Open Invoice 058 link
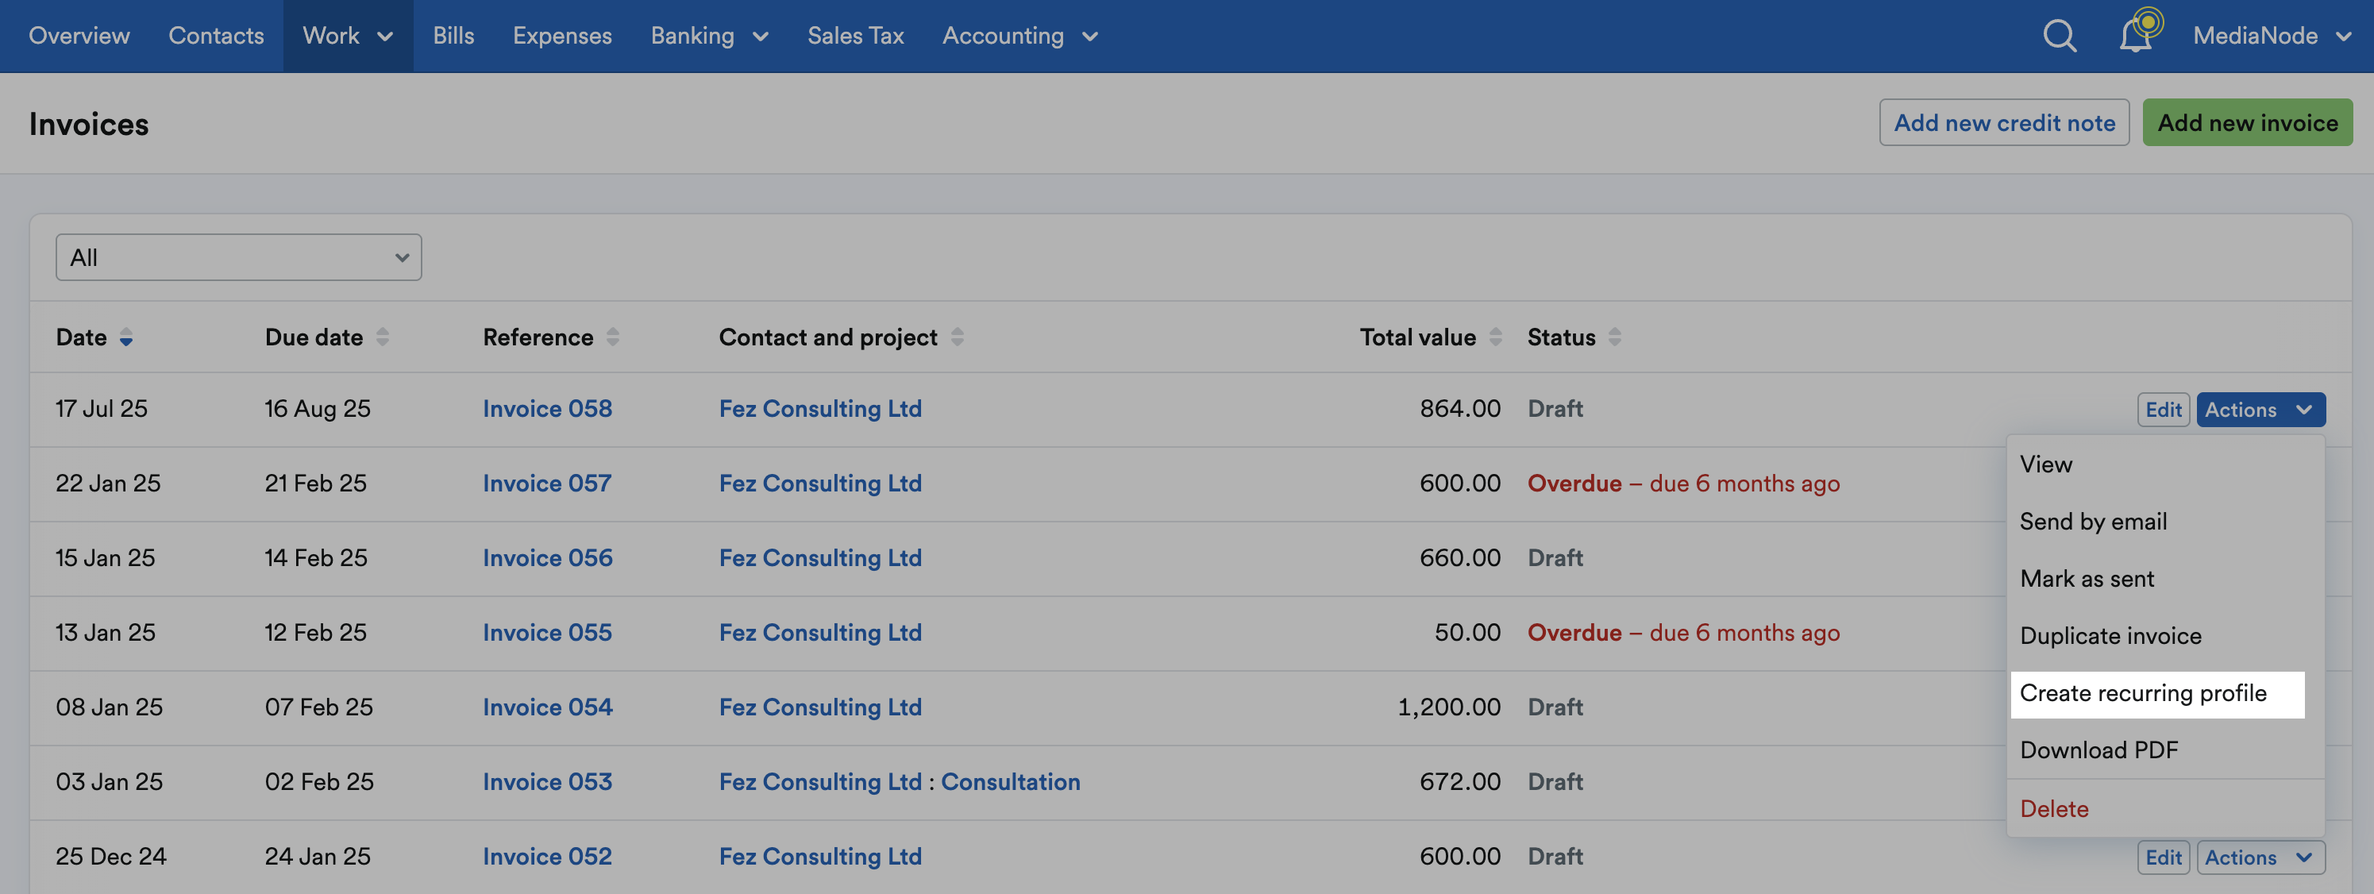Viewport: 2374px width, 894px height. click(547, 409)
